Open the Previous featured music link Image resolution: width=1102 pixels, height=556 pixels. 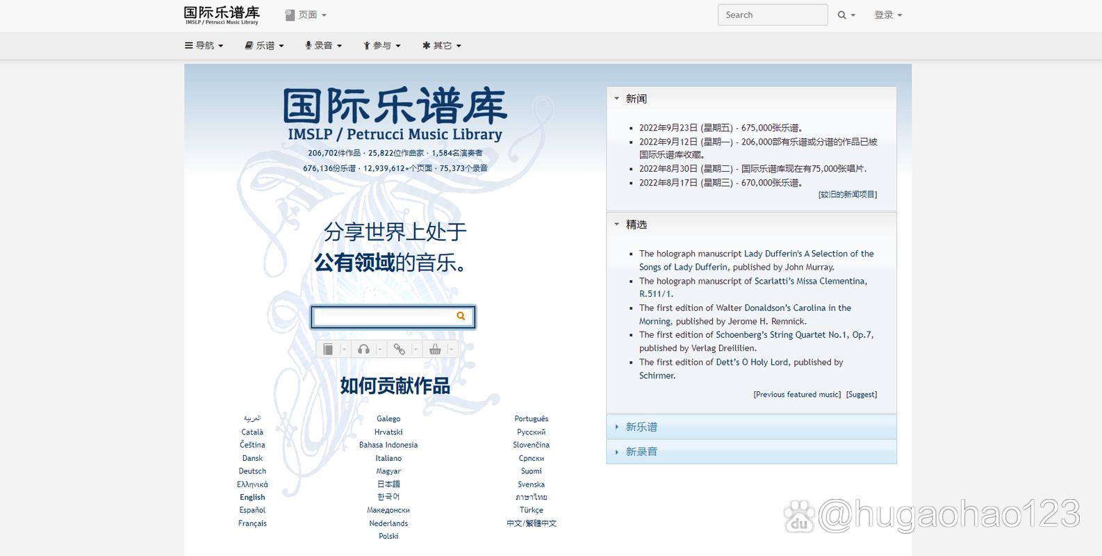(797, 395)
